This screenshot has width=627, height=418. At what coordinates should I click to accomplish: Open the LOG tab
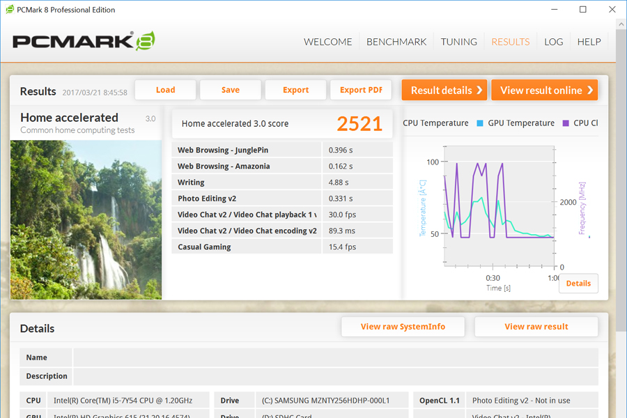553,42
